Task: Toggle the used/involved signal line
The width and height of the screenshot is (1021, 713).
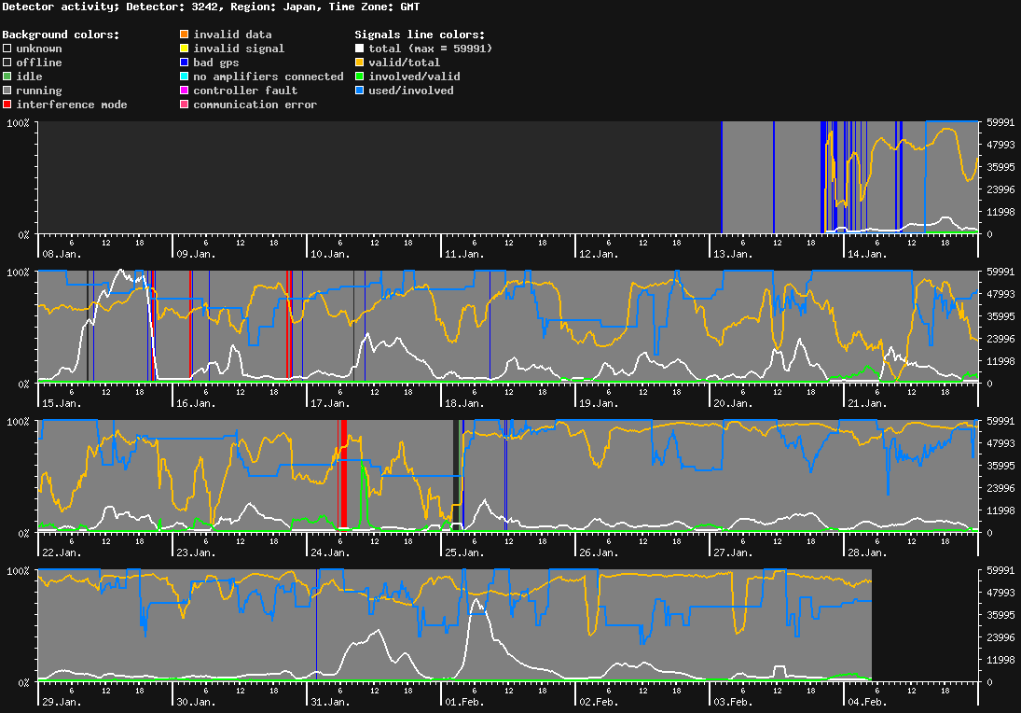Action: click(359, 91)
